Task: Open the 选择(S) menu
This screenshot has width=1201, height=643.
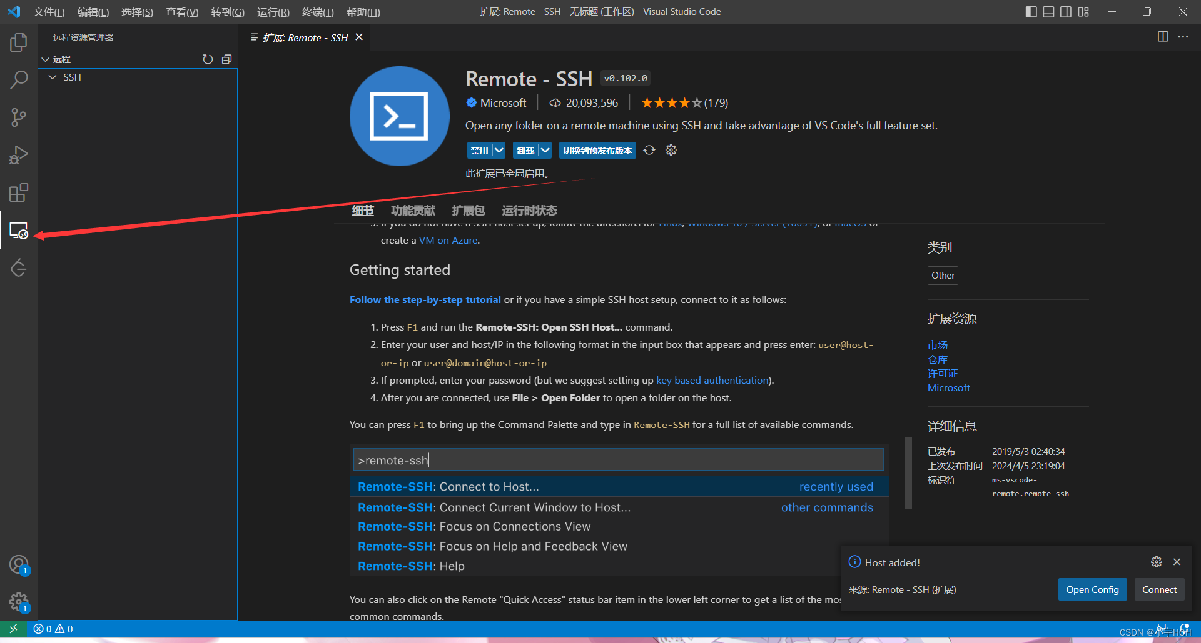Action: (x=137, y=12)
